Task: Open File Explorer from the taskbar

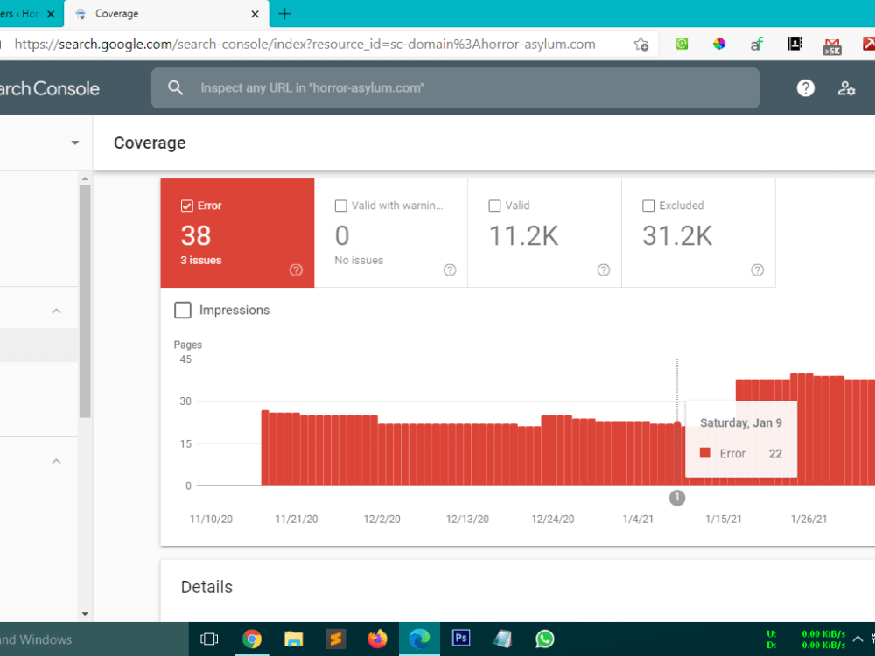Action: tap(293, 639)
